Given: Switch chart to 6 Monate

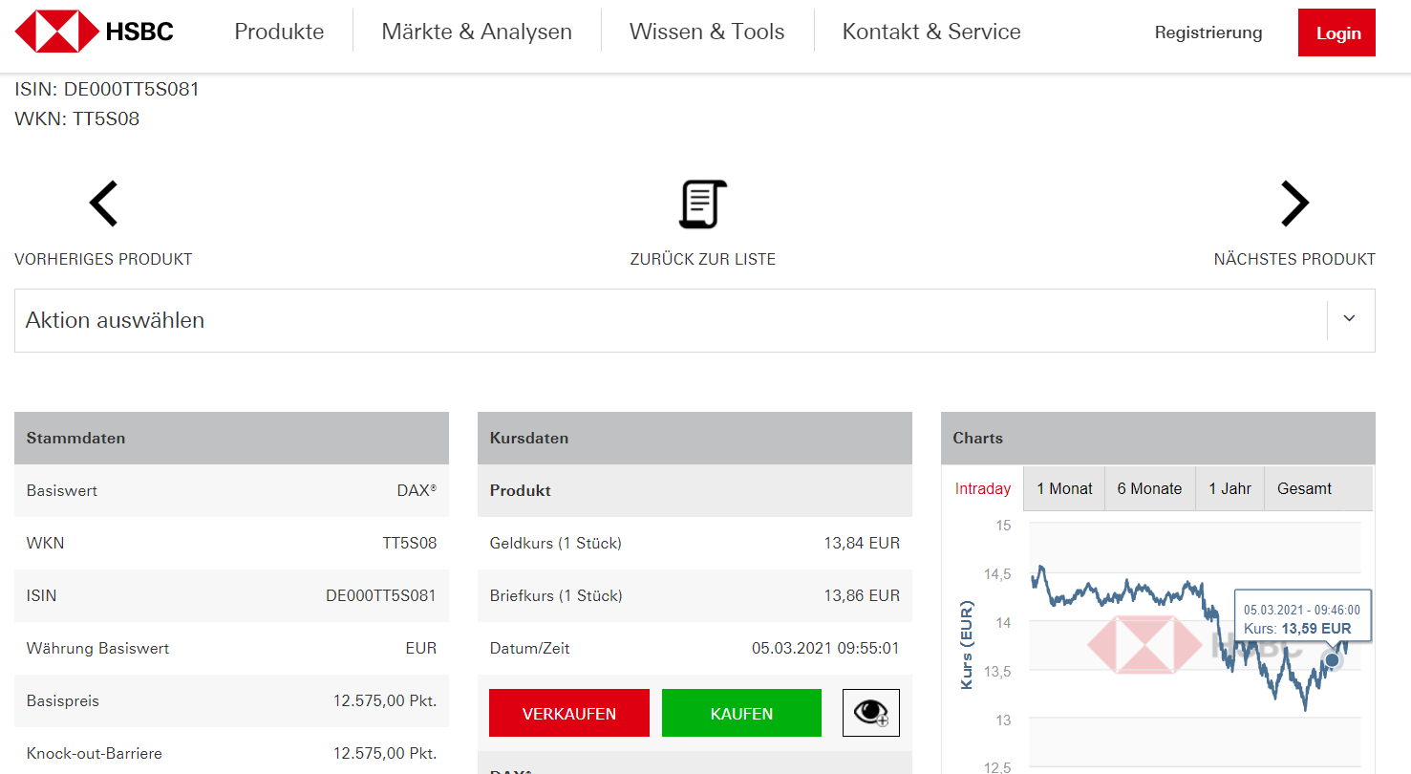Looking at the screenshot, I should tap(1149, 488).
